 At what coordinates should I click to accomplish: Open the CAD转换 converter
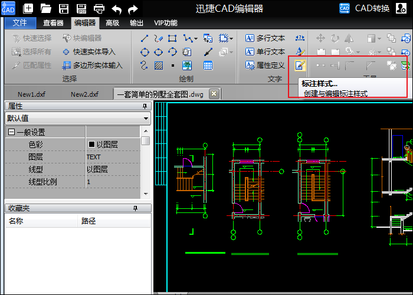(x=364, y=8)
